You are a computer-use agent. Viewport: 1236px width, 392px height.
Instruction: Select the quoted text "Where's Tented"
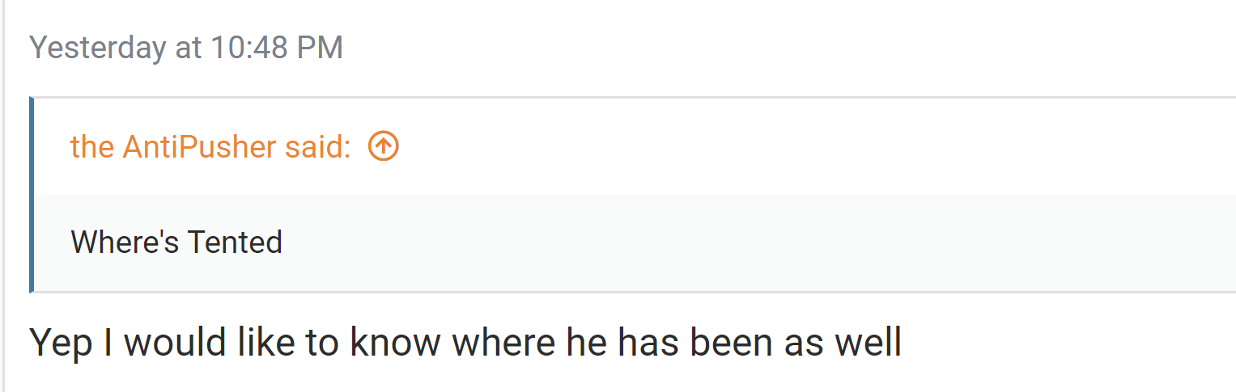point(176,242)
